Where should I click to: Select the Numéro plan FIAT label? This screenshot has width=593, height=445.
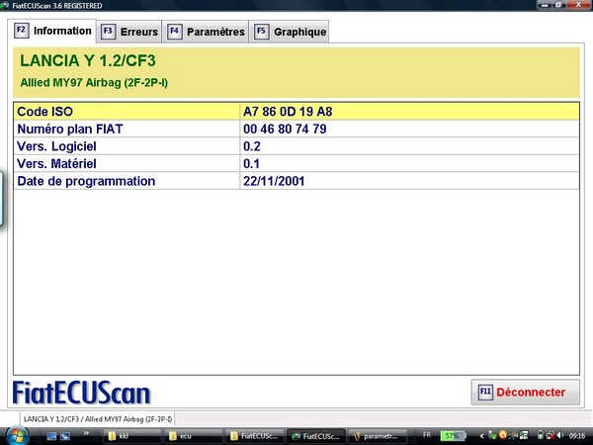coord(70,129)
